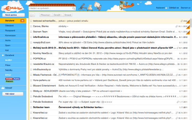The height and width of the screenshot is (120, 192).
Task: Select checkbox for Schlecker team email
Action: (x=31, y=107)
